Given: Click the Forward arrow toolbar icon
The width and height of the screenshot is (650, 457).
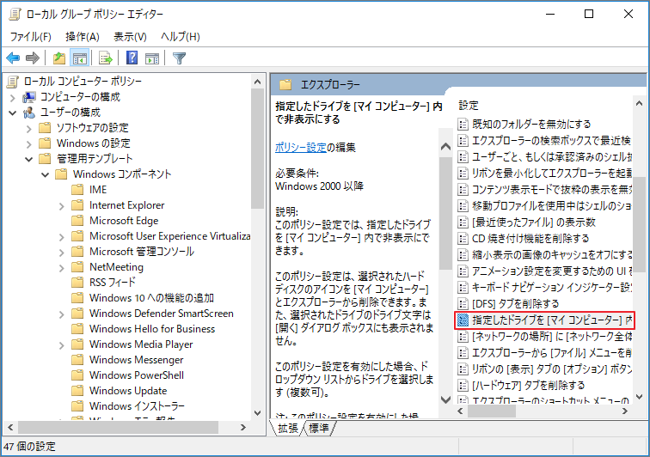Looking at the screenshot, I should tap(33, 58).
